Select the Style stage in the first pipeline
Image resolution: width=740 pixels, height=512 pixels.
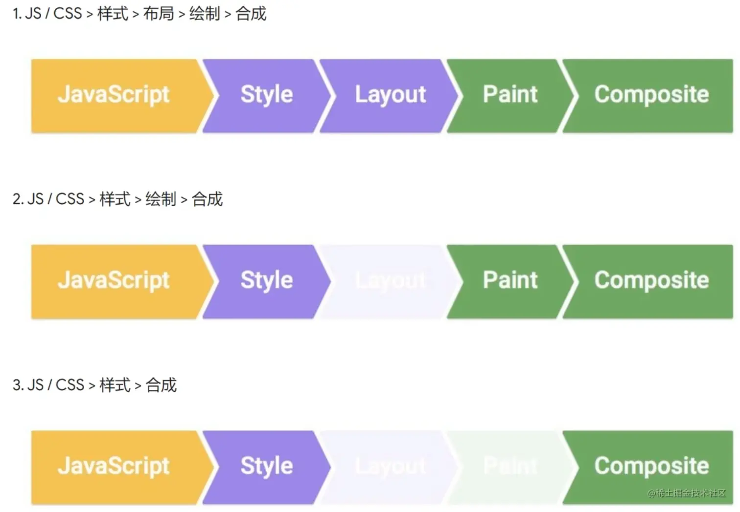267,95
